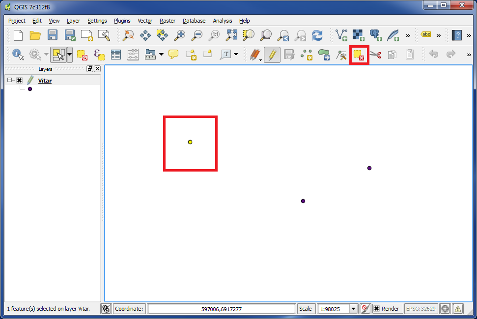Deselect features from all layers
Screen dimensions: 477x319
[82, 55]
